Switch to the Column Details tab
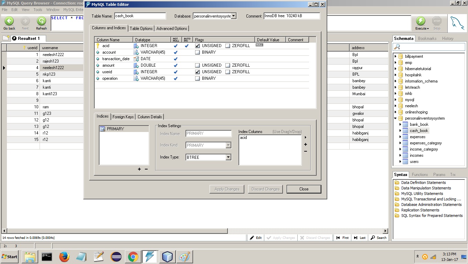Image resolution: width=468 pixels, height=264 pixels. 150,117
